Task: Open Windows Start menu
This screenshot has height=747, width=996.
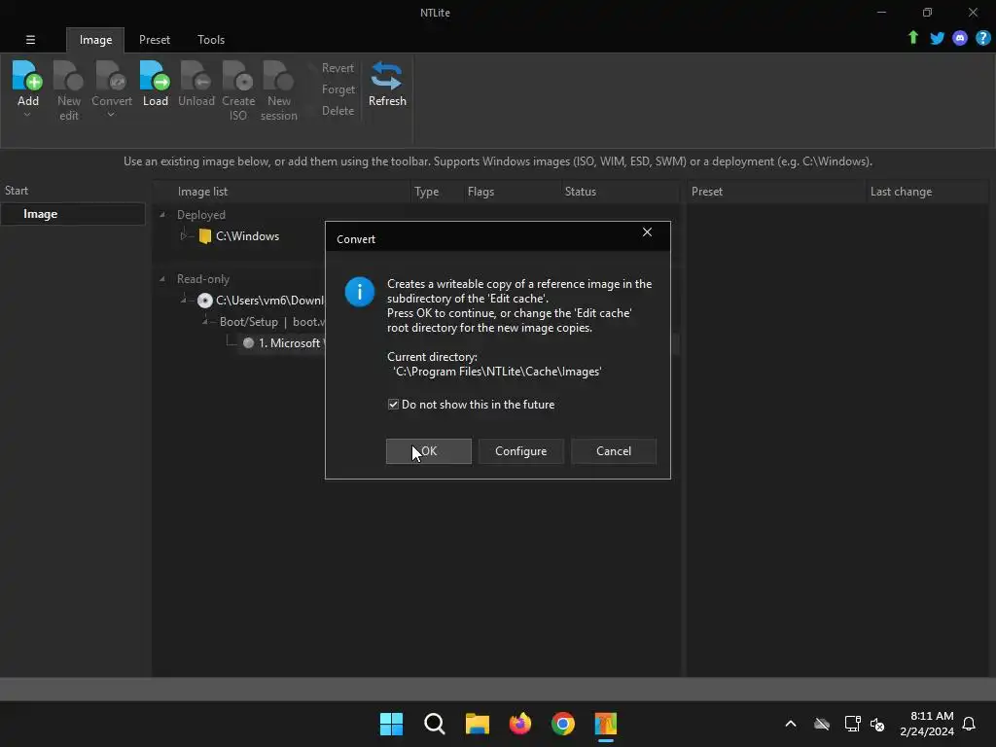Action: (391, 724)
